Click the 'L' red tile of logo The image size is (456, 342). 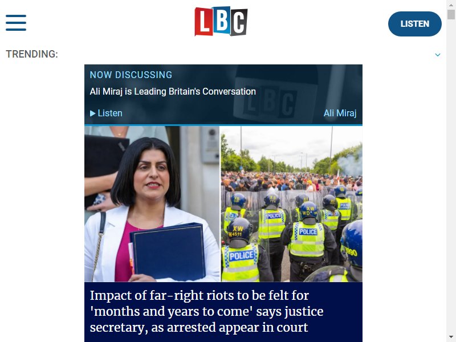204,22
